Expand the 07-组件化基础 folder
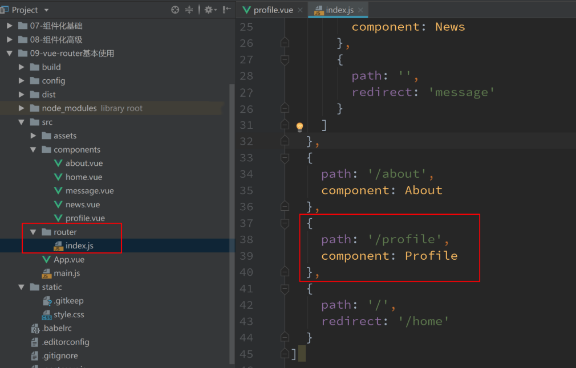The image size is (576, 368). [10, 26]
